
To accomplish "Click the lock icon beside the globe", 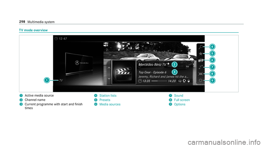I will [x=189, y=81].
